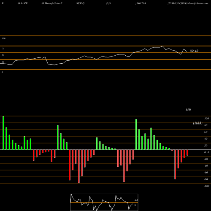Click the header text ')961765'
The width and height of the screenshot is (211, 211).
(141, 3)
